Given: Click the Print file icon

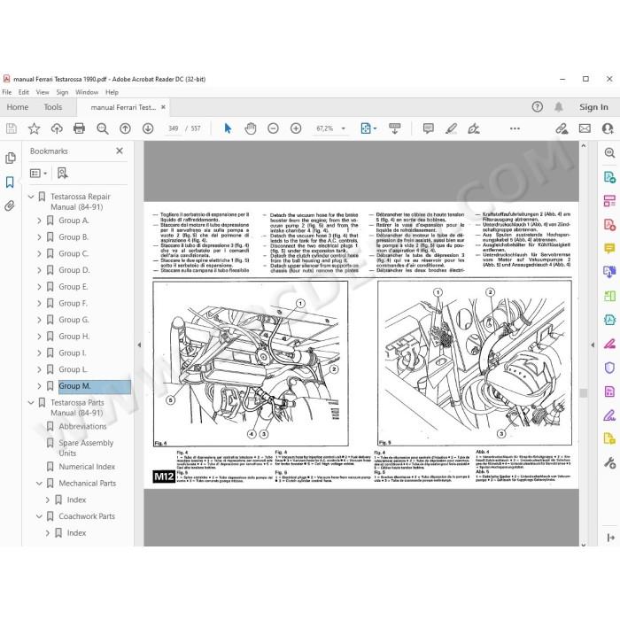Looking at the screenshot, I should point(79,128).
